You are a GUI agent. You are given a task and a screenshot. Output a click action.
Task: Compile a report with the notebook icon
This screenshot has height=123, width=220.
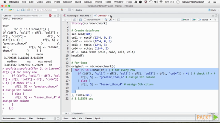pyautogui.click(x=119, y=20)
